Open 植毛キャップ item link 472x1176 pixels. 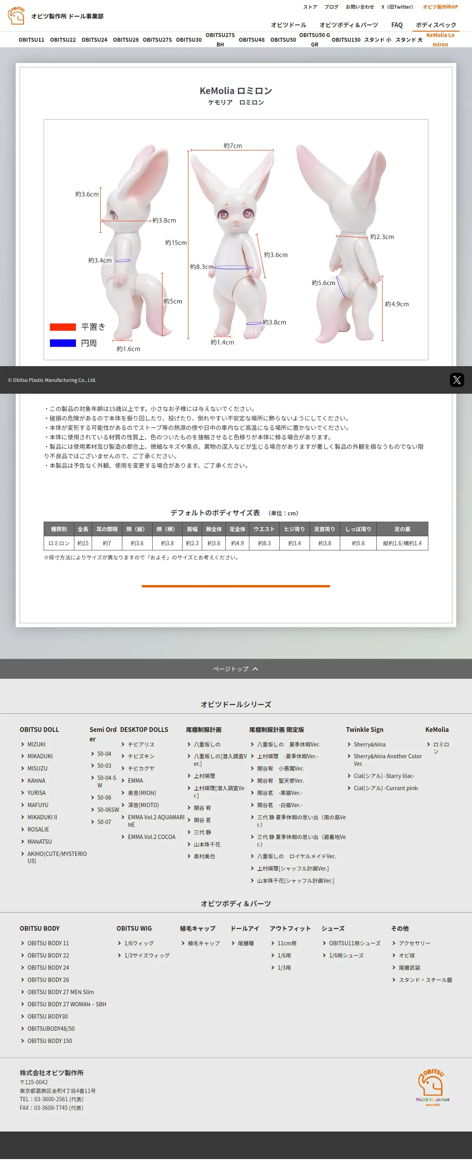(204, 943)
